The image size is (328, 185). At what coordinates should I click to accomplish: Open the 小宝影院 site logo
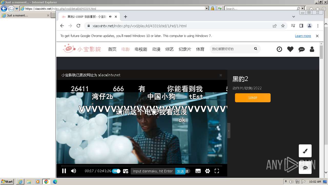pos(82,49)
